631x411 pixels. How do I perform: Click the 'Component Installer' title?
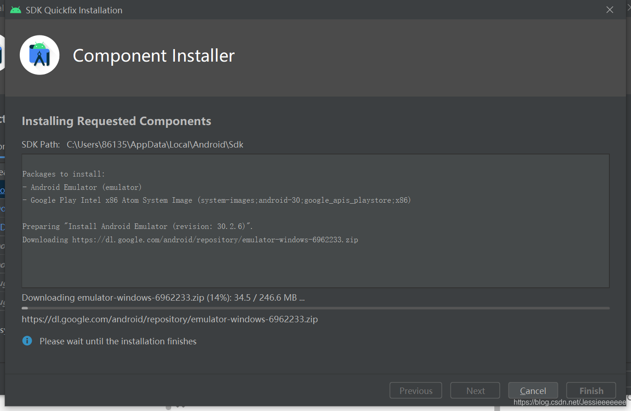[154, 56]
